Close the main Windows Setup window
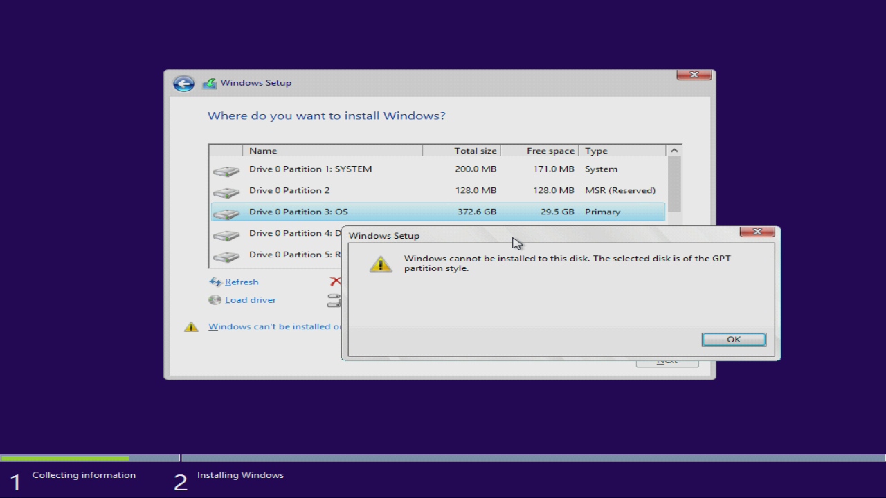The image size is (886, 498). 694,75
